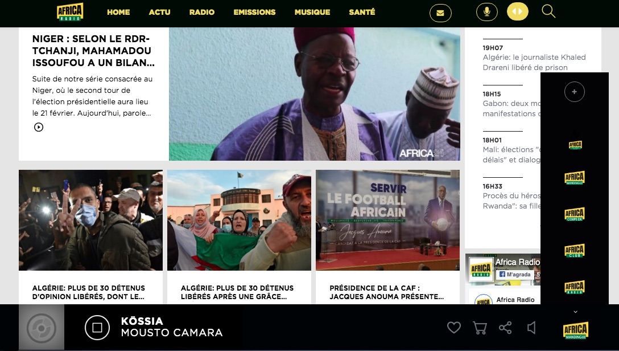This screenshot has height=351, width=619.
Task: Play the Niger RDR-Tchanji article audio
Action: click(x=39, y=127)
